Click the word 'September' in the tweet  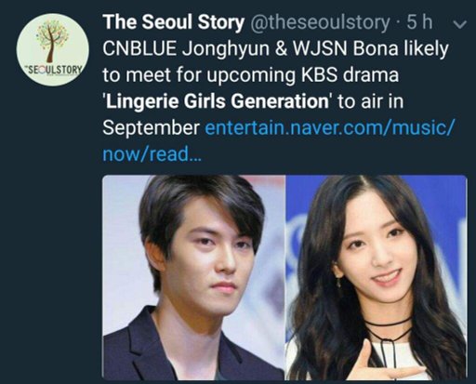151,128
